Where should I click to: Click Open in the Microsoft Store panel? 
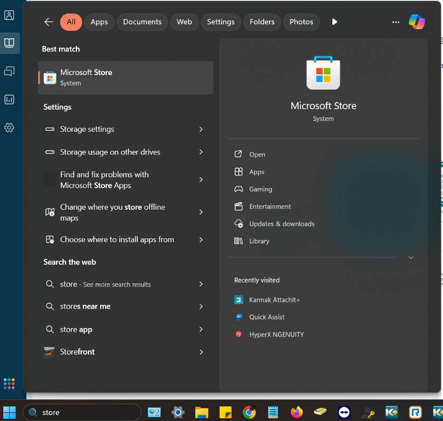[x=257, y=155]
